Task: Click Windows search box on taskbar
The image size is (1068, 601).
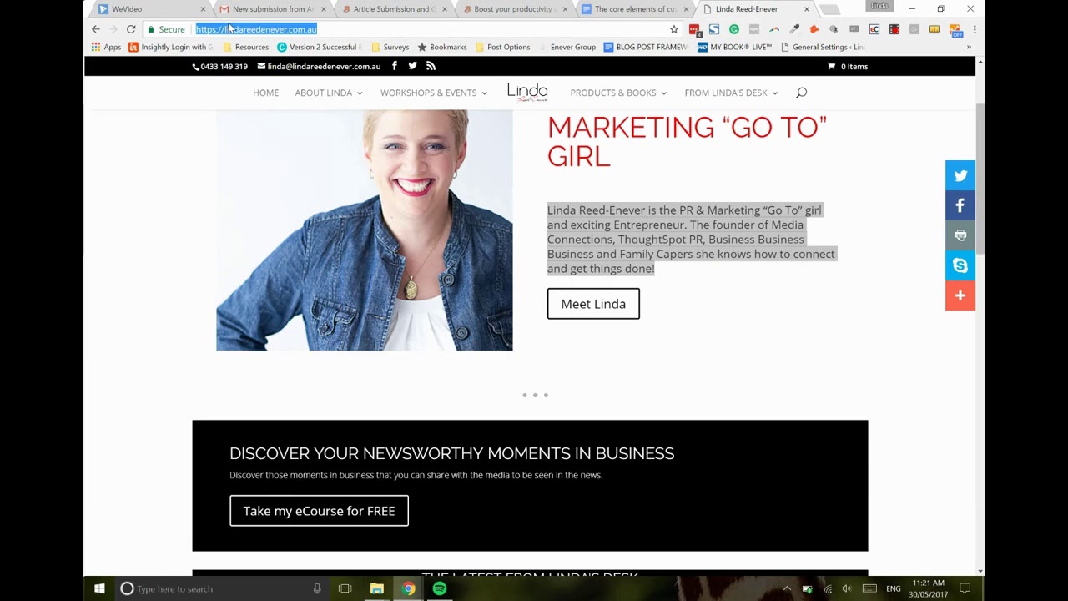Action: (x=221, y=588)
